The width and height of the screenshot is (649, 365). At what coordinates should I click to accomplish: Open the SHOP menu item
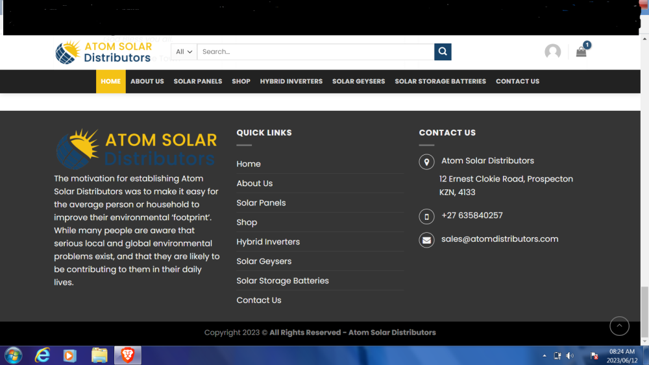click(x=241, y=82)
